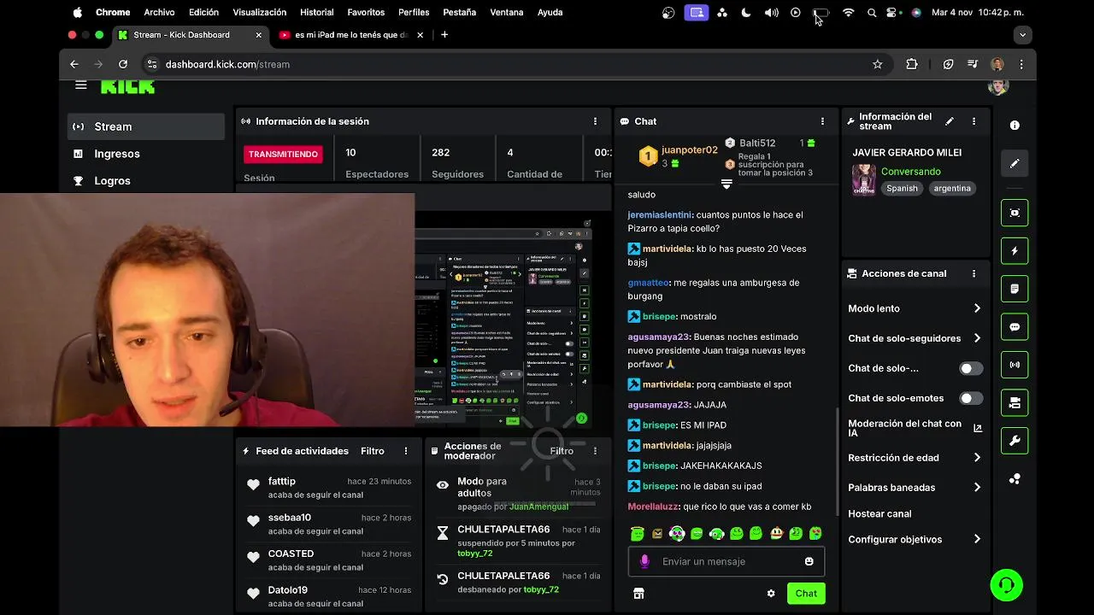Click the profile avatar in the Kick header
Viewport: 1094px width, 615px height.
point(997,85)
